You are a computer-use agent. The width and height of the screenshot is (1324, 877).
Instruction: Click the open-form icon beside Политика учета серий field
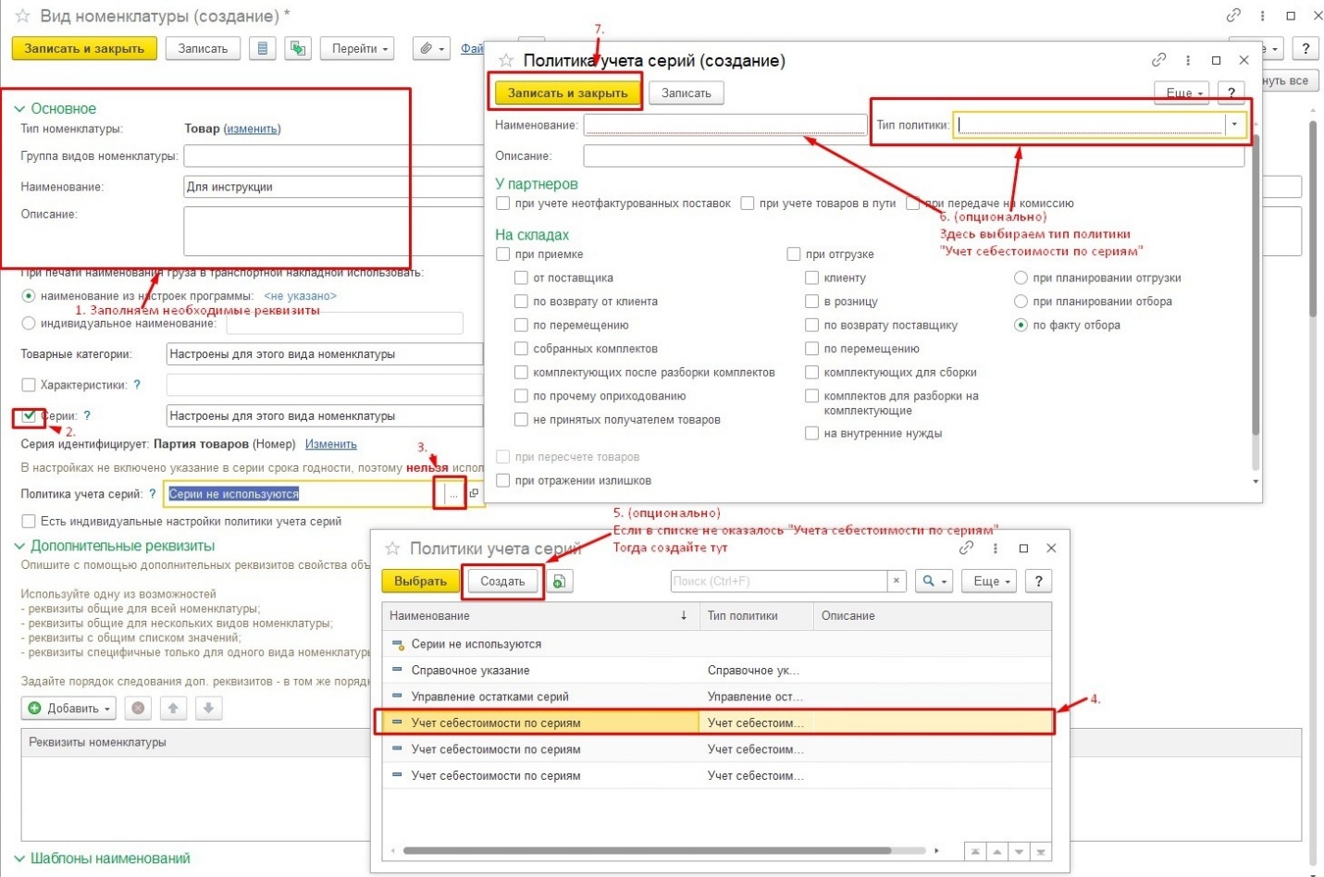474,494
